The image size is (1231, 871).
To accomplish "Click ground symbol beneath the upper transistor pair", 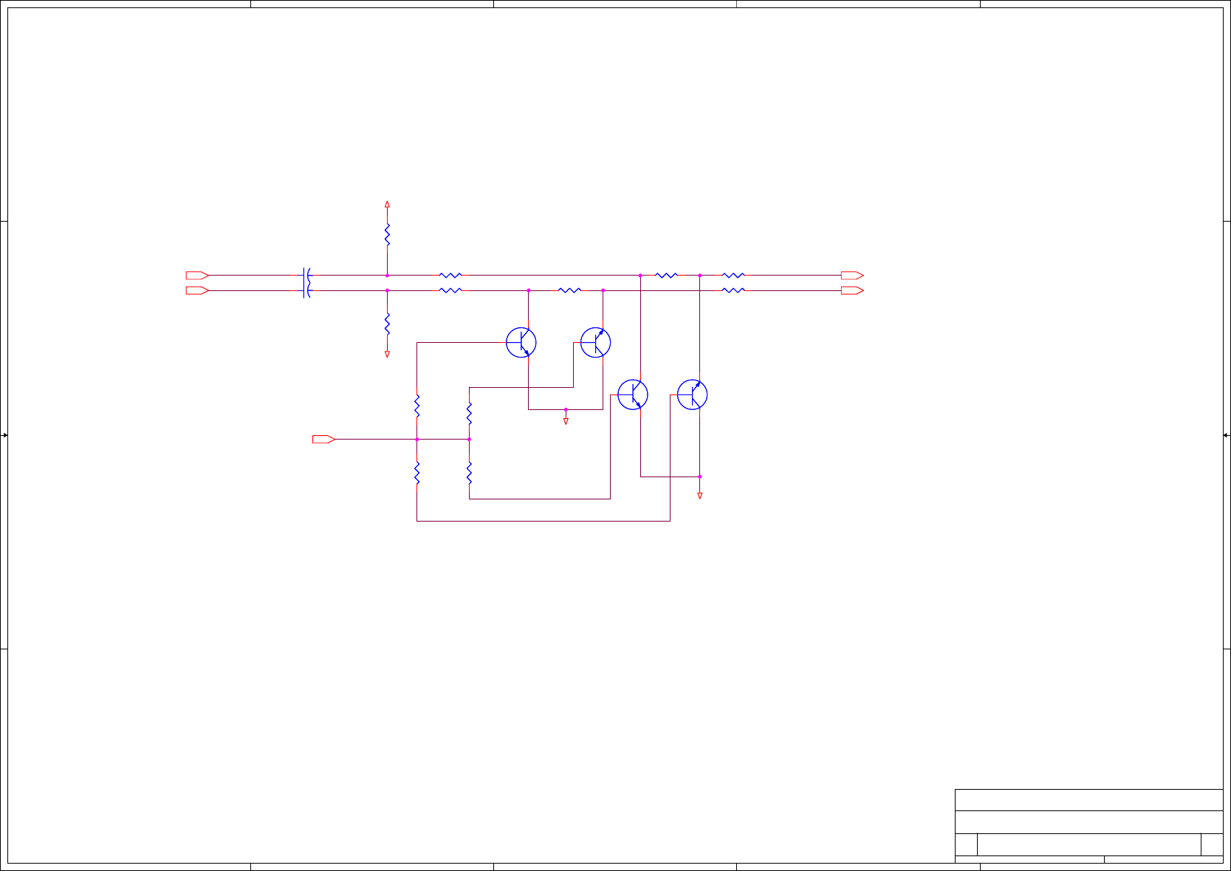I will [566, 421].
